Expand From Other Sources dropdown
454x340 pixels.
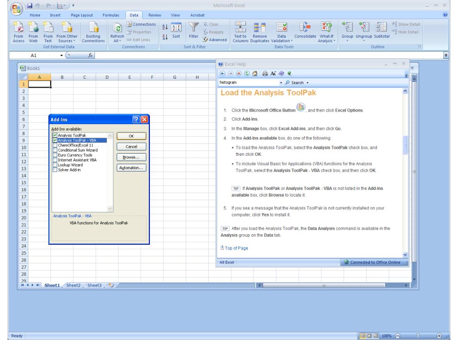pos(74,41)
